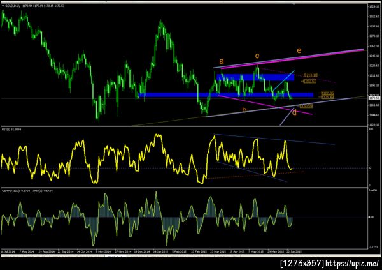The image size is (382, 270).
Task: Select the upper blue rectangle zone
Action: (255, 77)
